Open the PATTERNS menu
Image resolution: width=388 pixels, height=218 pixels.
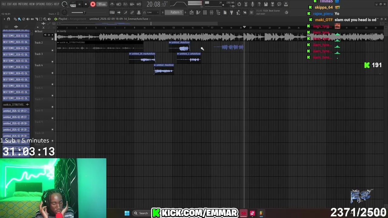pos(23,4)
